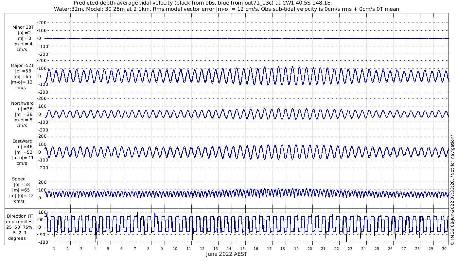This screenshot has width=458, height=261.
Task: Click the '|m-o|= 4' value under Minor
Action: (x=23, y=44)
